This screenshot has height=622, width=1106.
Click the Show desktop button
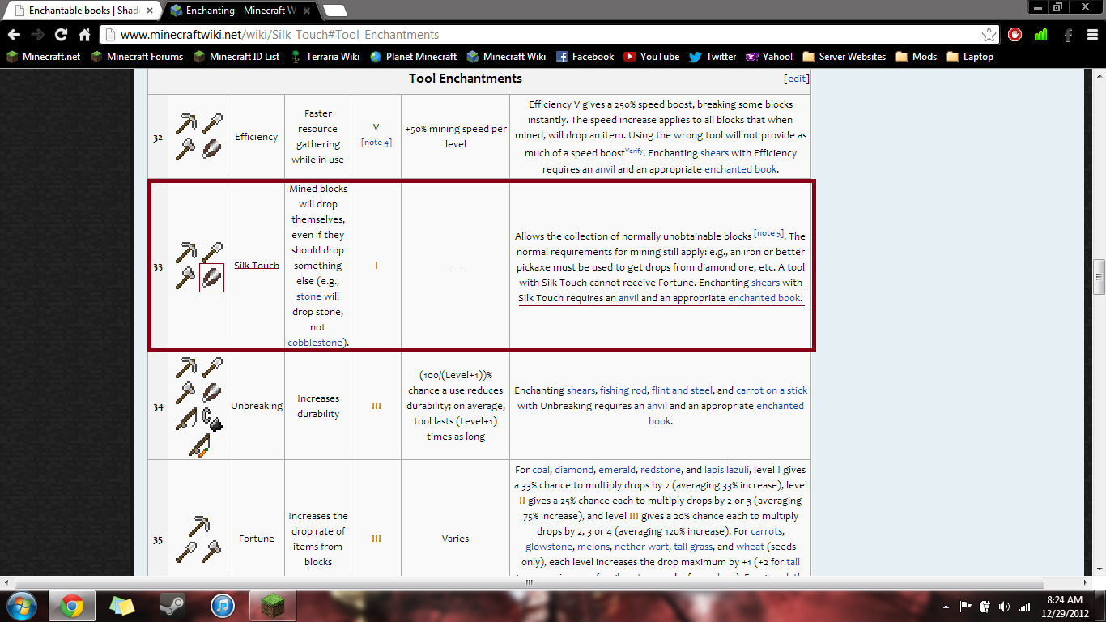point(1100,606)
